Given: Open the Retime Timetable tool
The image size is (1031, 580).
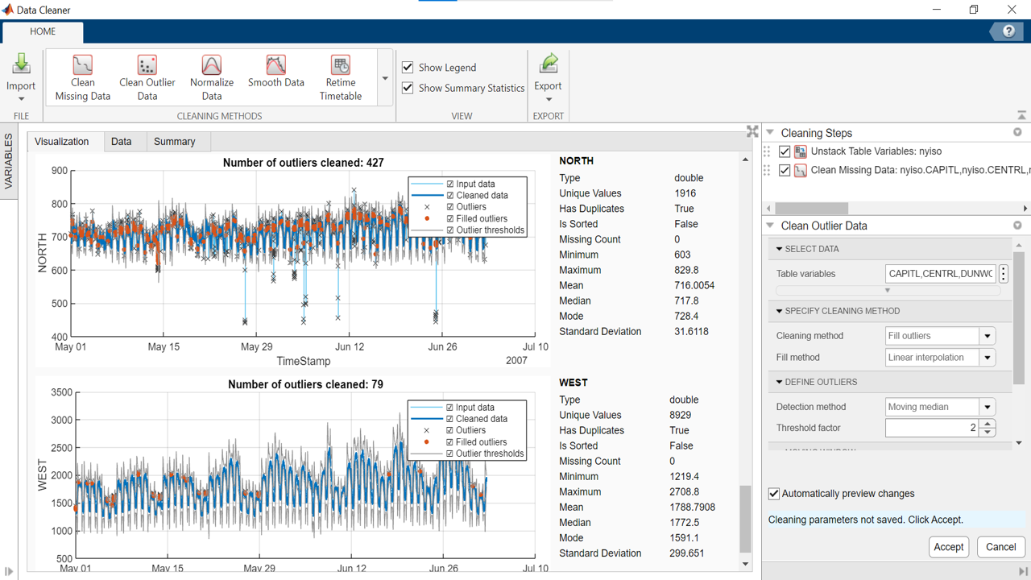Looking at the screenshot, I should [340, 76].
